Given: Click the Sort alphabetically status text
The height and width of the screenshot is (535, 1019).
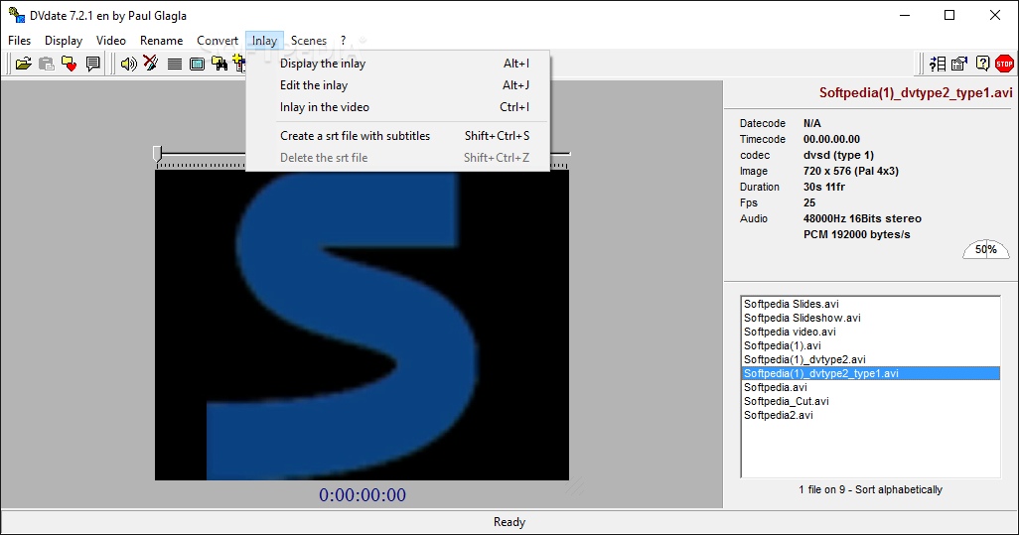Looking at the screenshot, I should coord(899,489).
